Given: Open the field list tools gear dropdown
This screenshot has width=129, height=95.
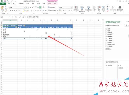Looking at the screenshot, I should coord(127,25).
